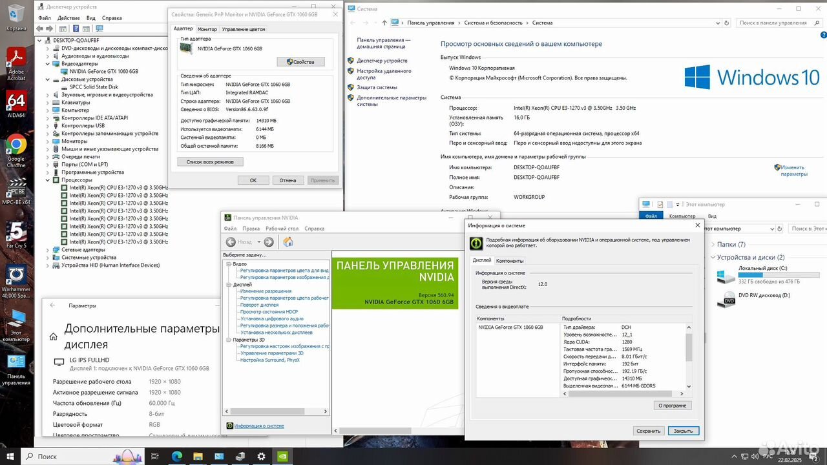Click the Свойства button in adapter dialog
Screen dimensions: 827x465
point(300,62)
